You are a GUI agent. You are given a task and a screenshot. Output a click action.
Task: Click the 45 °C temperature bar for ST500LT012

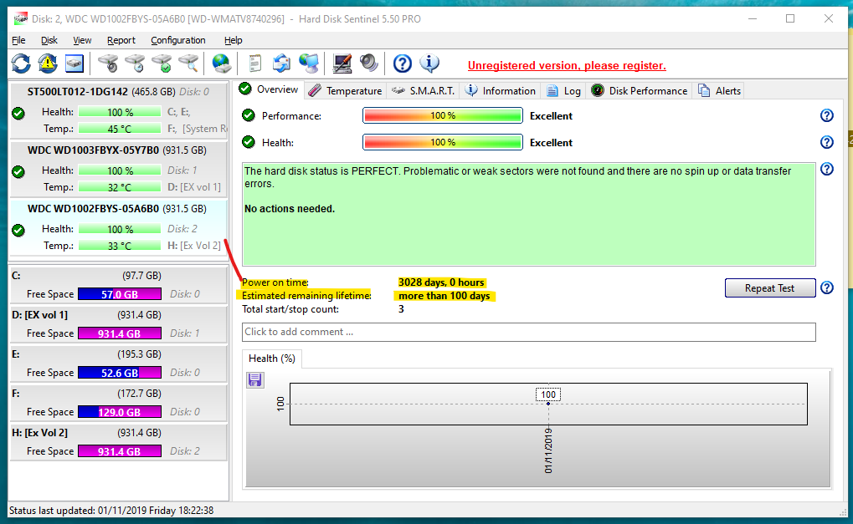point(120,129)
